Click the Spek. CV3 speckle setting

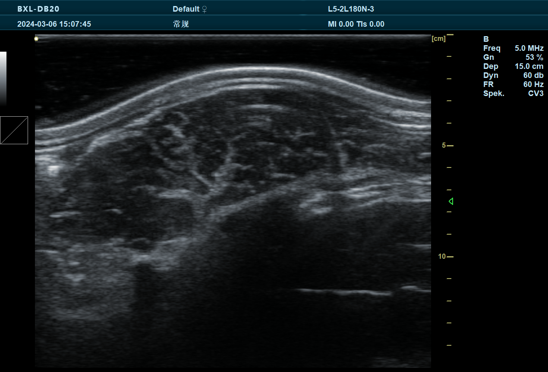(x=513, y=93)
